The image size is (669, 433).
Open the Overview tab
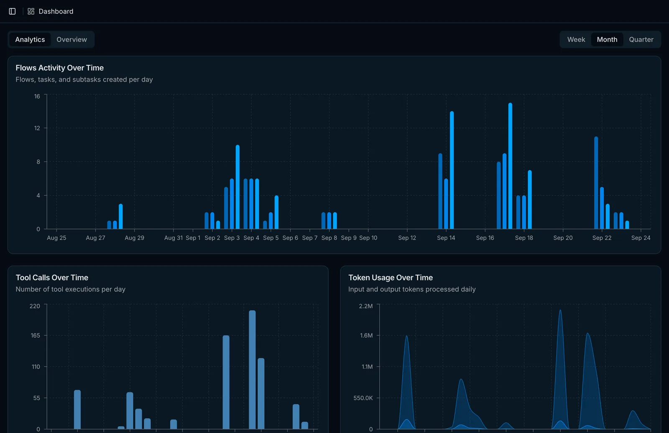(72, 39)
